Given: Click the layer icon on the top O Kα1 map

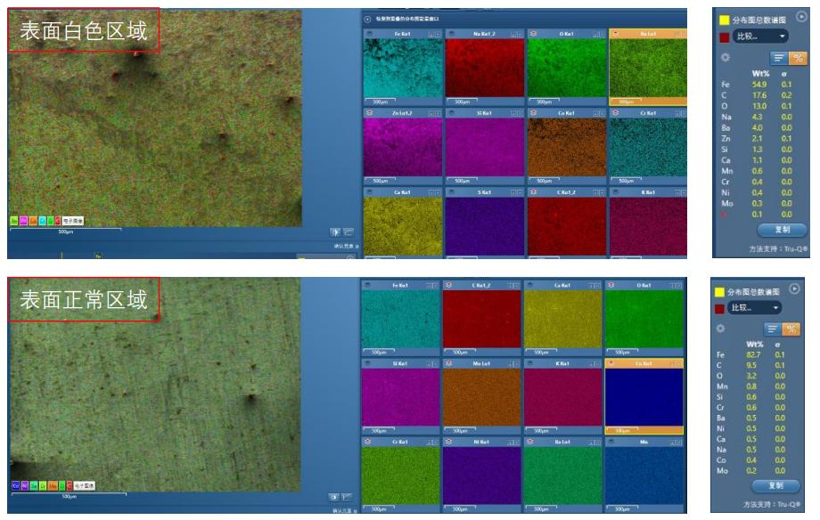Looking at the screenshot, I should coord(534,33).
